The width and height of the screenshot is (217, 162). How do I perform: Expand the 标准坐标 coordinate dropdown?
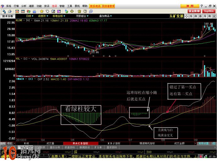point(59,16)
